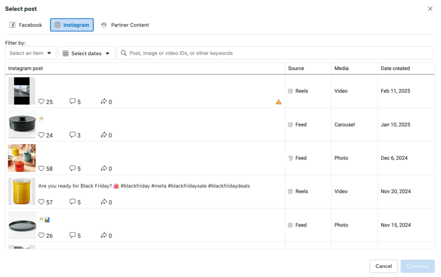Close the Select post dialog

click(430, 9)
